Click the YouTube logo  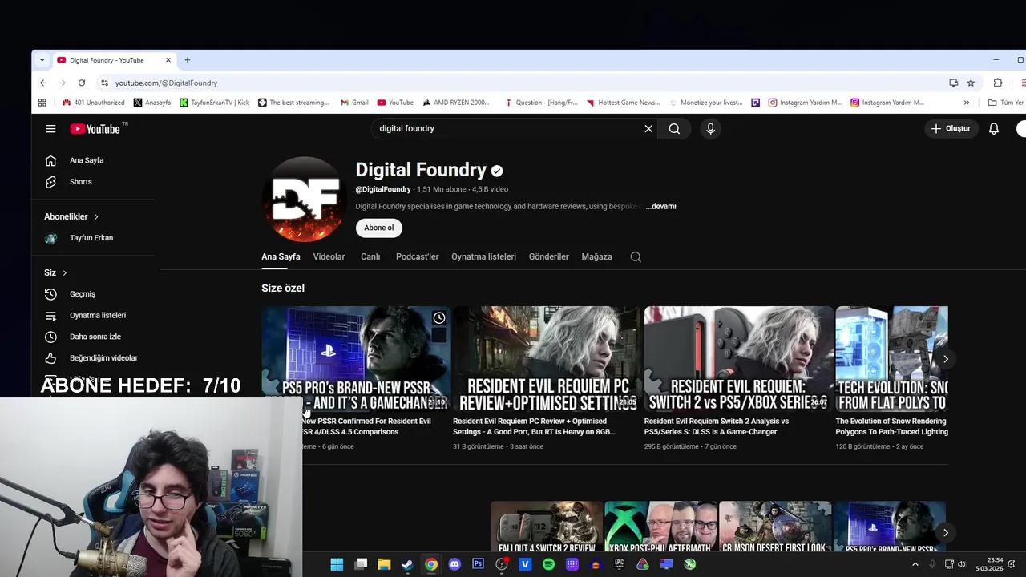95,129
